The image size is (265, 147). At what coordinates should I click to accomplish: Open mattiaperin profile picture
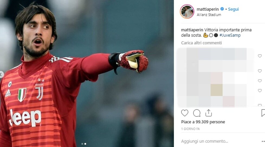pos(187,11)
